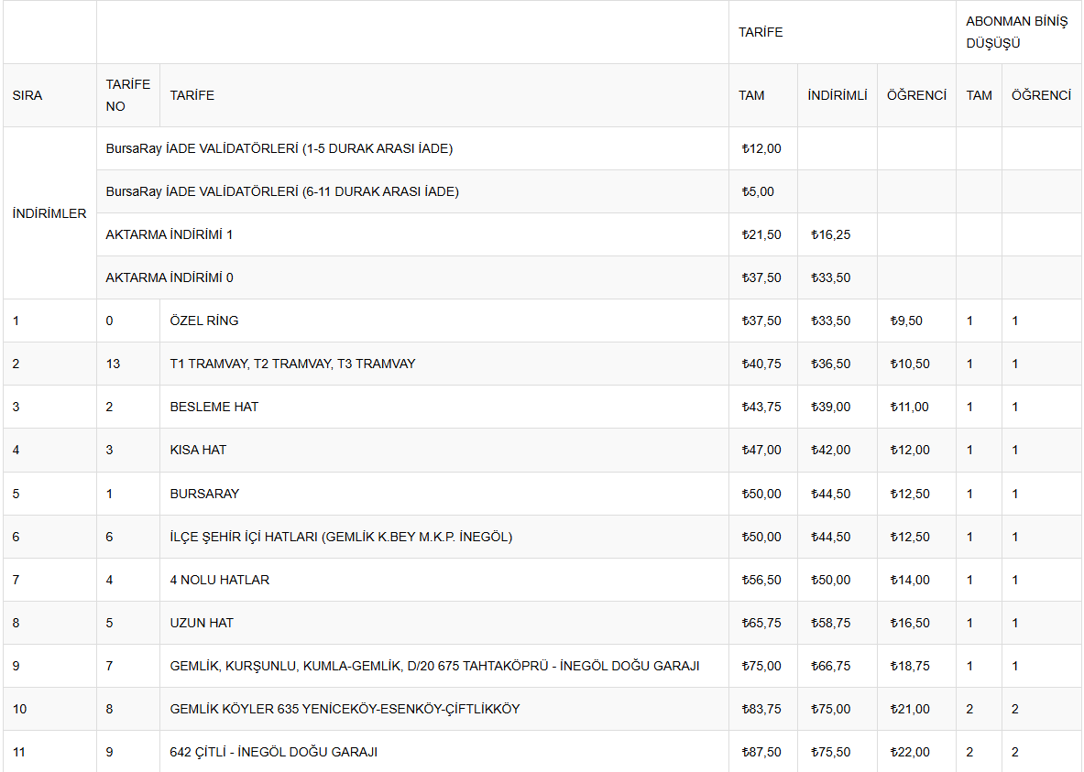Click the ÖZEL RİNG tariff name
This screenshot has width=1084, height=772.
point(204,321)
